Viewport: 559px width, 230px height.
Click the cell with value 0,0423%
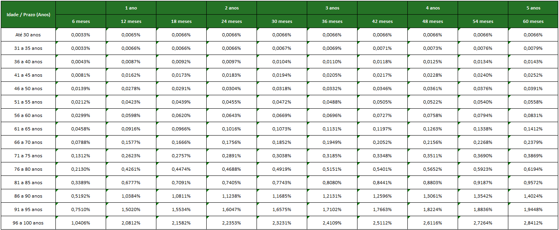coord(131,102)
